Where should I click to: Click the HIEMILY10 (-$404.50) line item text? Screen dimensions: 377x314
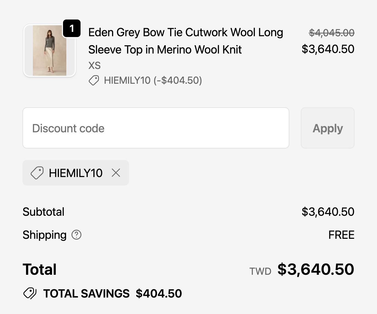point(153,80)
